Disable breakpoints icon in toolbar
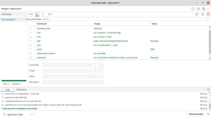Image resolution: width=211 pixels, height=118 pixels. 197,14
